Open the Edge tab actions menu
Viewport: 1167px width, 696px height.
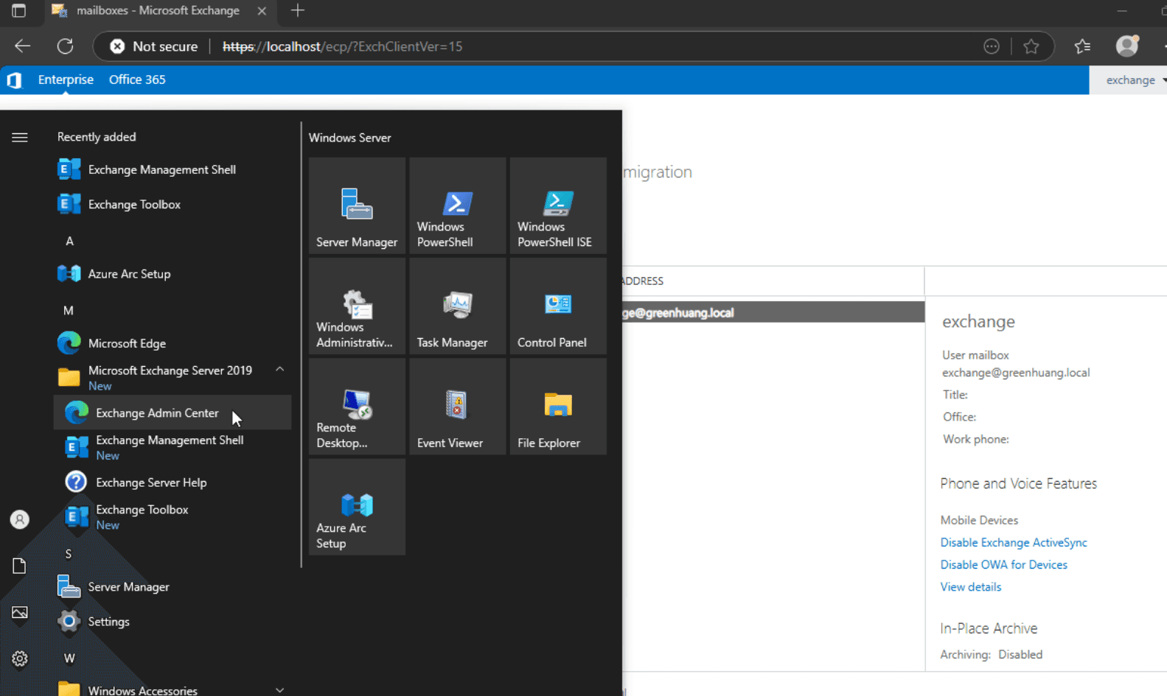18,11
